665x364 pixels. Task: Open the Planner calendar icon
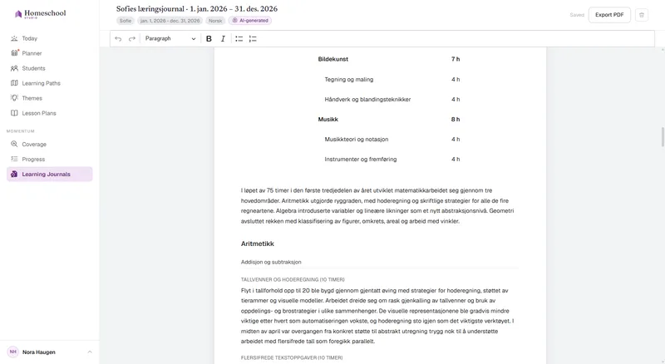pyautogui.click(x=14, y=53)
